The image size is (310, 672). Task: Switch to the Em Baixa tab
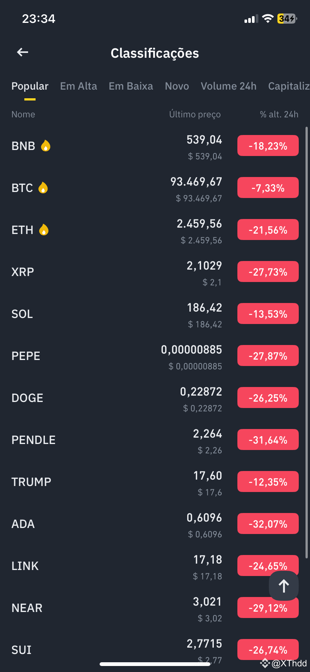(131, 86)
